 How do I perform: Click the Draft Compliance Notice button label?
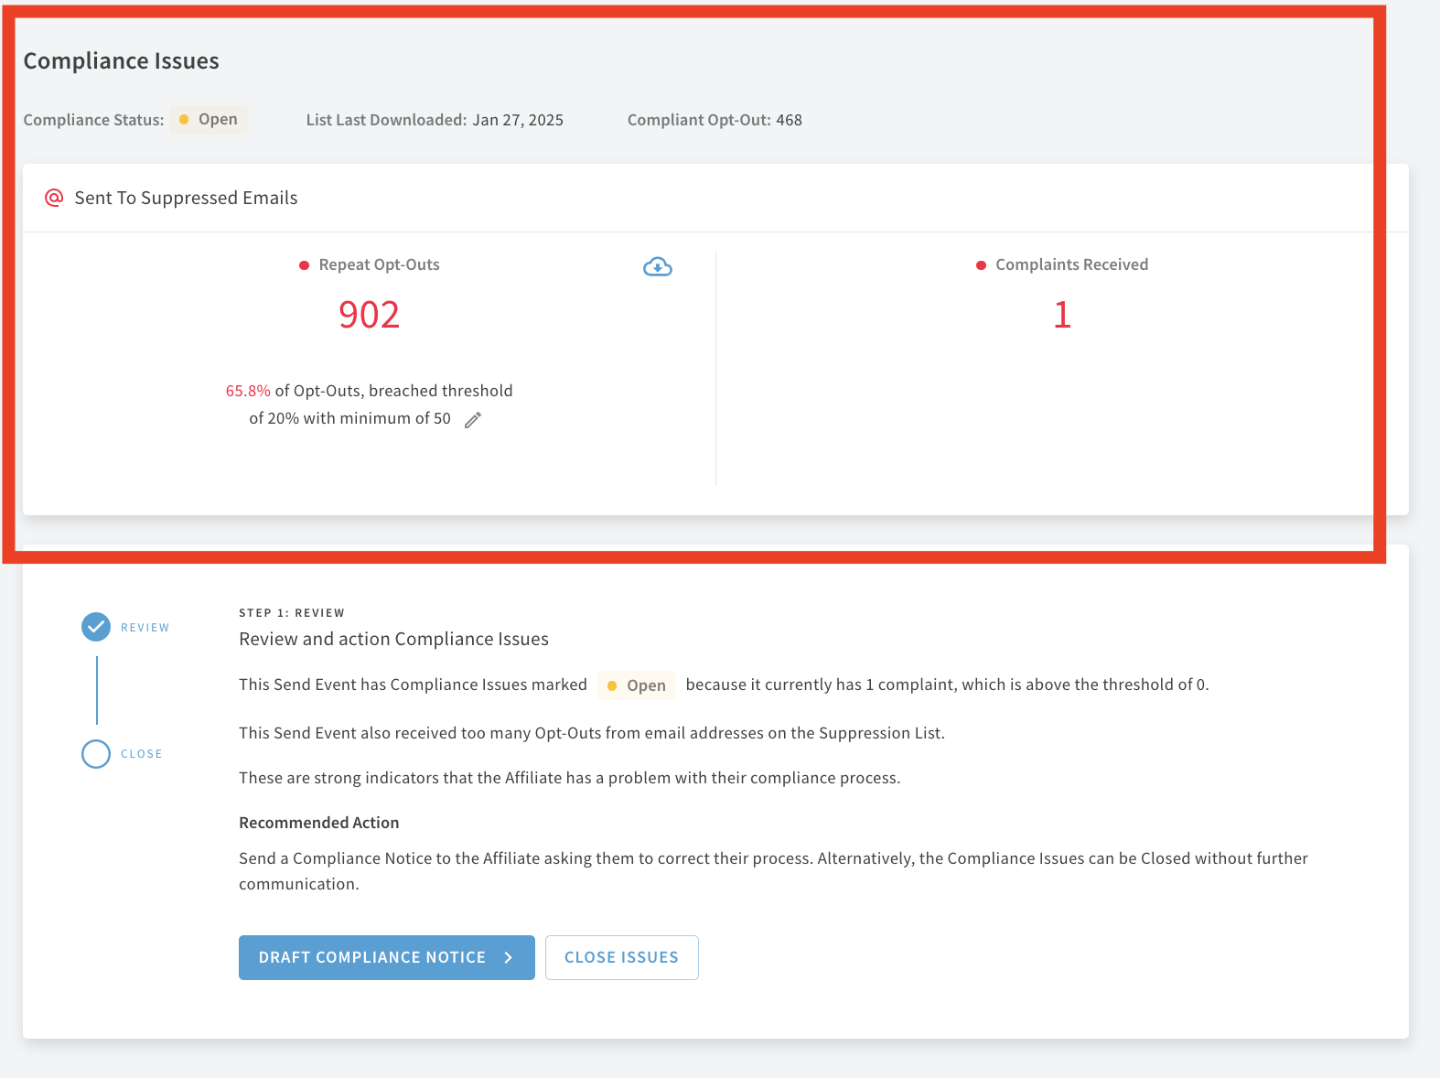[371, 957]
